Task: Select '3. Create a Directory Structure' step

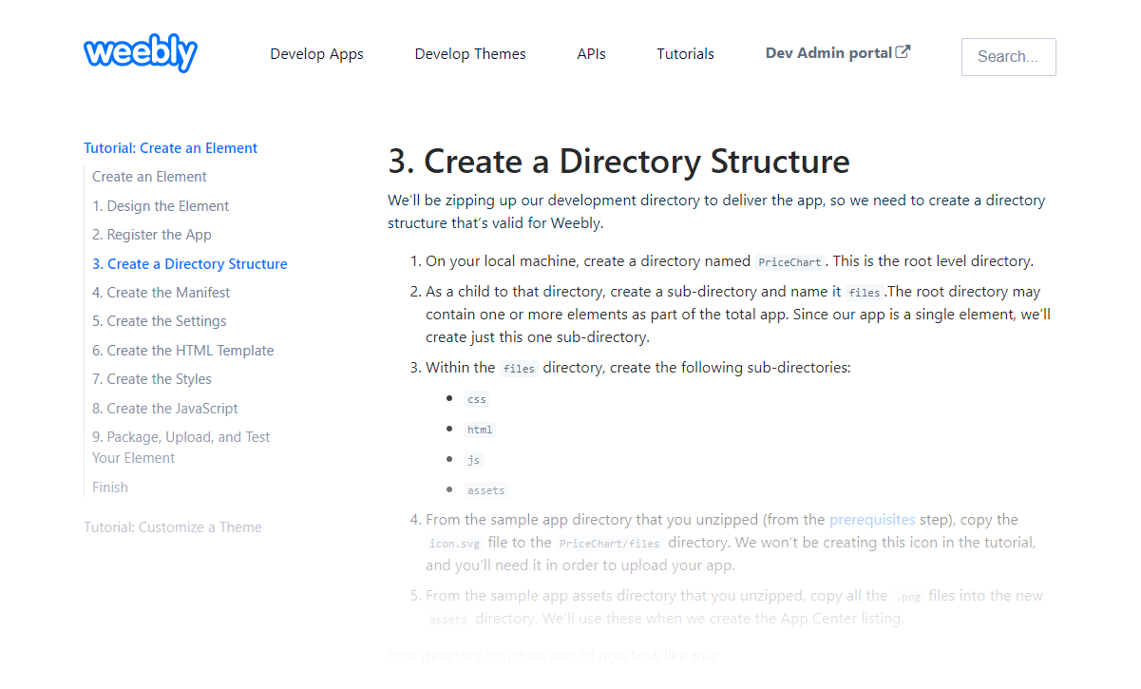Action: [x=189, y=263]
